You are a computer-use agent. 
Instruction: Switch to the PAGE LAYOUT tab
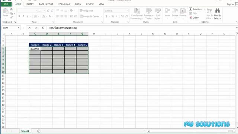(46, 4)
